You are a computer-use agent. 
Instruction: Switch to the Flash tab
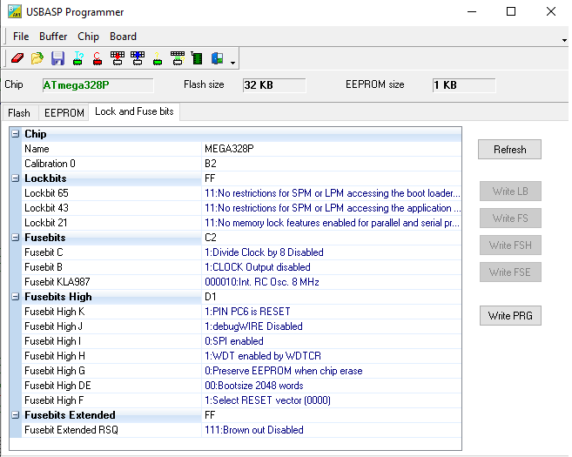pos(19,113)
